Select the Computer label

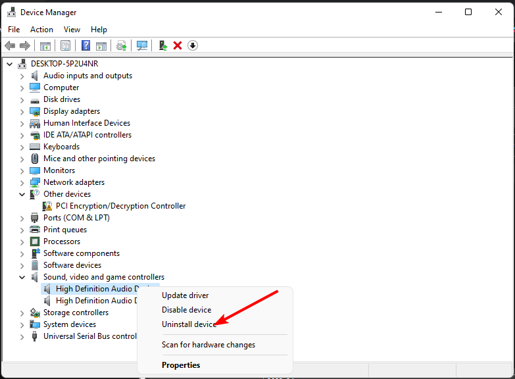coord(61,88)
